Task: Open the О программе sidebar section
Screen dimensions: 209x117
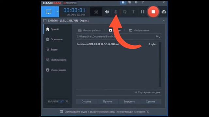Action: 57,70
